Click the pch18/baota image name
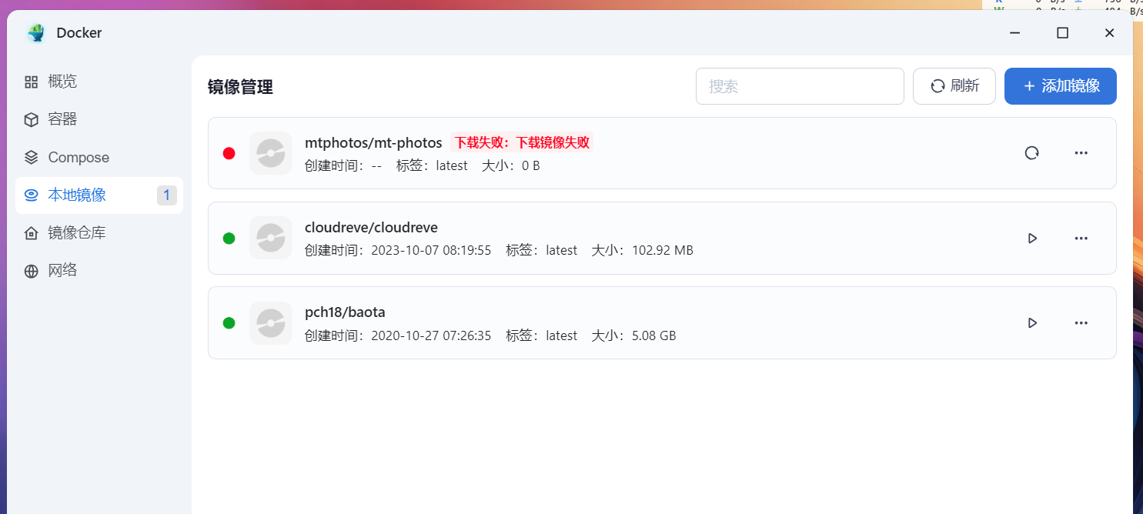Viewport: 1143px width, 514px height. (345, 312)
